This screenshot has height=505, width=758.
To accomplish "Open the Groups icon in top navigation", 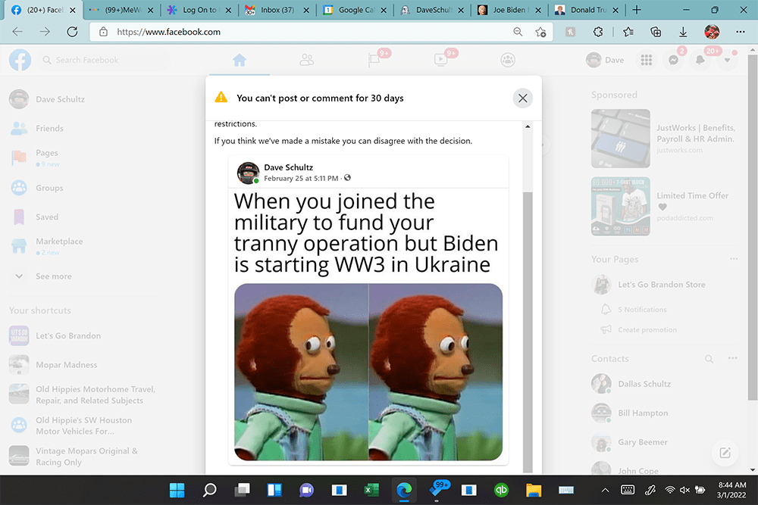I will (508, 60).
